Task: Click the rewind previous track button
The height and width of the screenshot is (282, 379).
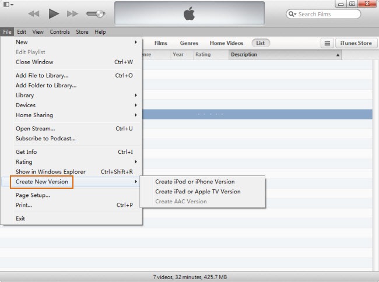Action: click(34, 14)
